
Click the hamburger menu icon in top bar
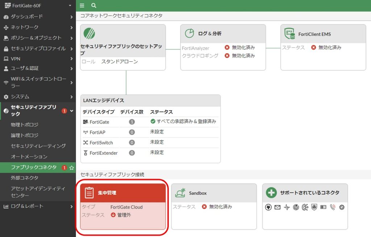82,5
